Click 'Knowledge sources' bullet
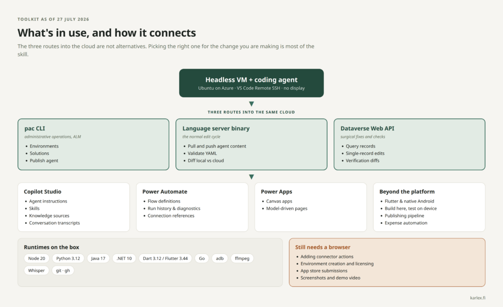Screen dimensions: 503x307 (x=49, y=216)
